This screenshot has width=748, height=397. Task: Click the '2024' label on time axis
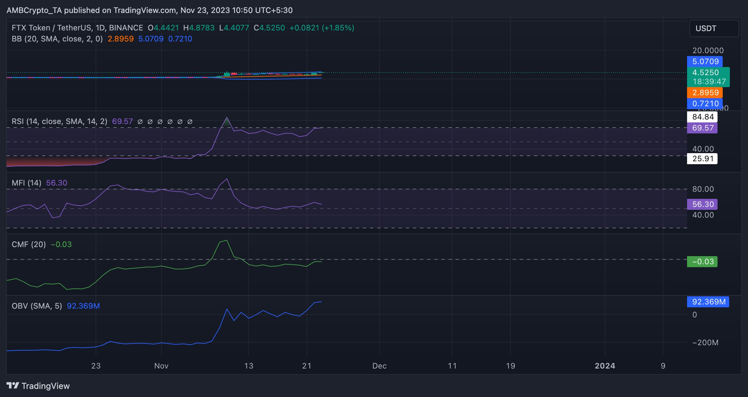(605, 366)
